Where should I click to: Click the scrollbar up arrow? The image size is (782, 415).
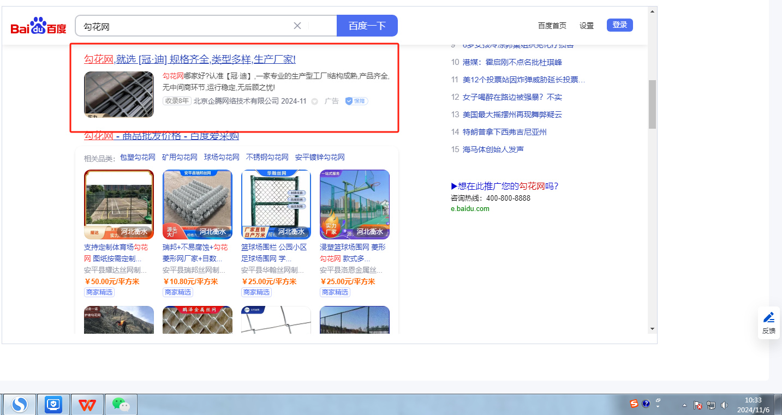tap(652, 10)
